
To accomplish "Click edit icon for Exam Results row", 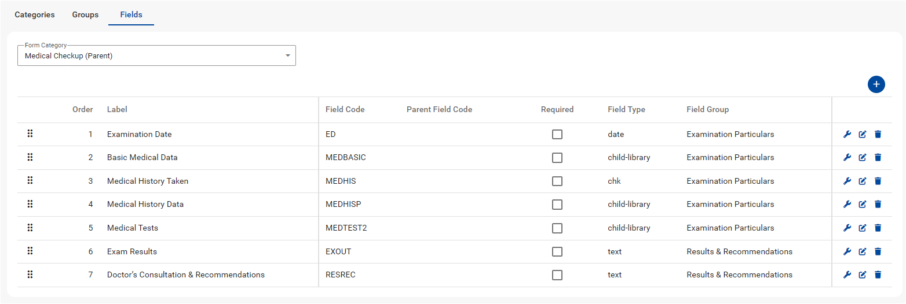I will [862, 251].
